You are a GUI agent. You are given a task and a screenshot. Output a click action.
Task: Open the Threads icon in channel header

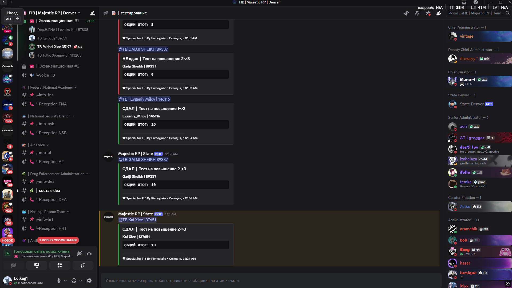tap(406, 13)
